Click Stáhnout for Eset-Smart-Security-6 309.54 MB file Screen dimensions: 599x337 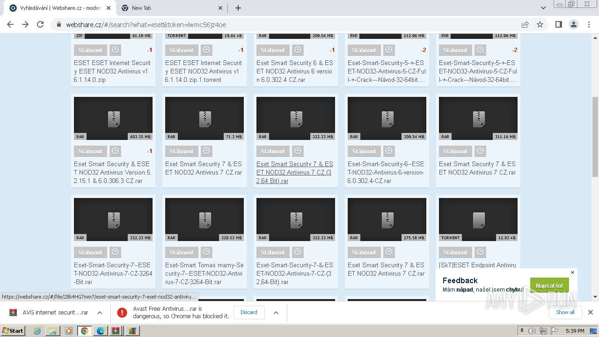(x=364, y=151)
